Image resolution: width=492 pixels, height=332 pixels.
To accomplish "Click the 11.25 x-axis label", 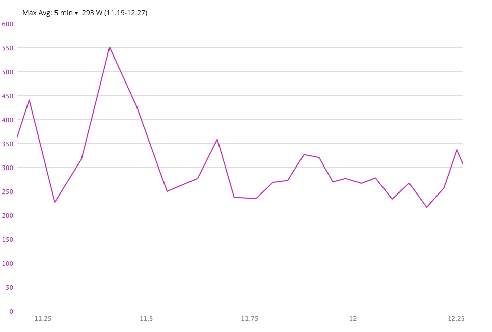I will click(x=43, y=319).
